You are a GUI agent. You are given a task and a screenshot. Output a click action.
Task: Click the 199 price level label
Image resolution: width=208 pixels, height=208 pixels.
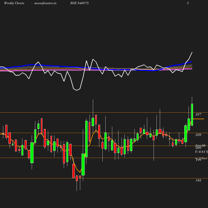point(198,160)
